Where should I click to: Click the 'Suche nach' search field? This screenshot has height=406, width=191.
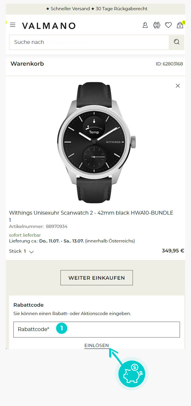click(x=89, y=42)
